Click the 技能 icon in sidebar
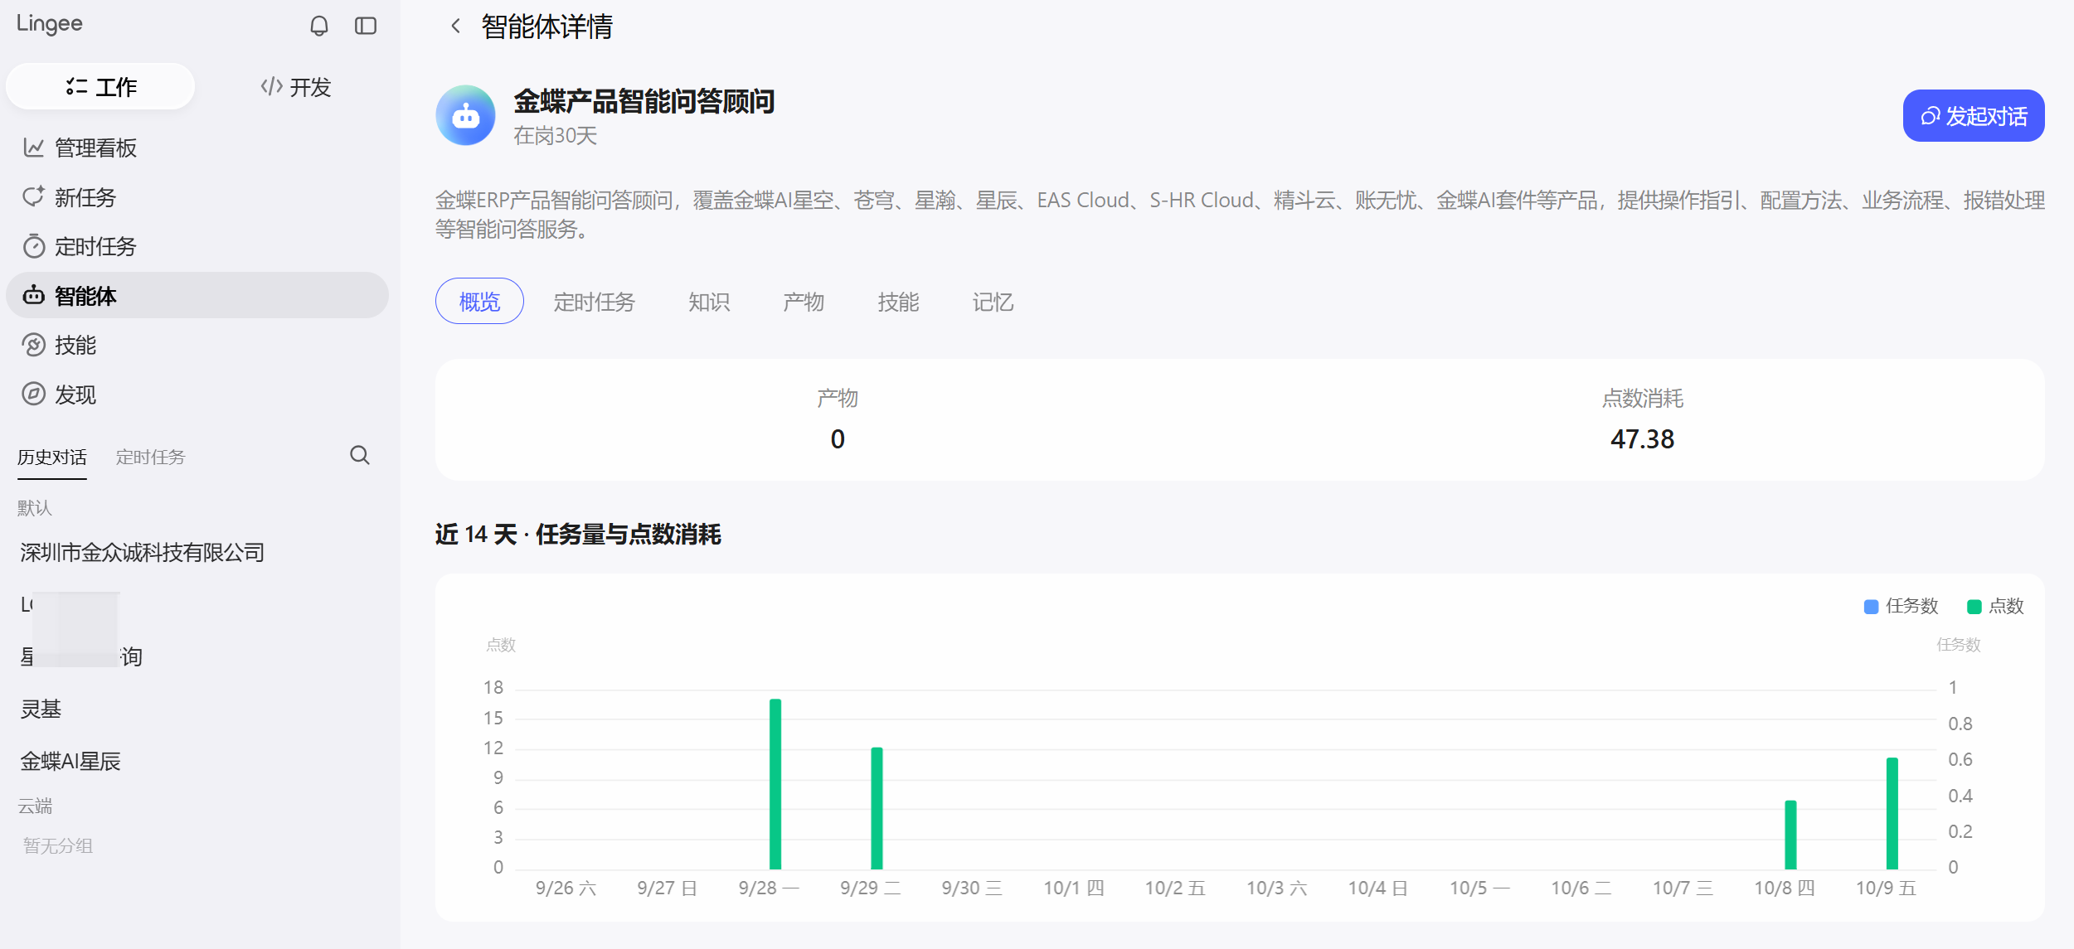 33,345
